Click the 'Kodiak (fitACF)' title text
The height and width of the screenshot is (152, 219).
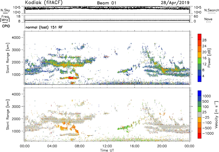click(x=44, y=3)
